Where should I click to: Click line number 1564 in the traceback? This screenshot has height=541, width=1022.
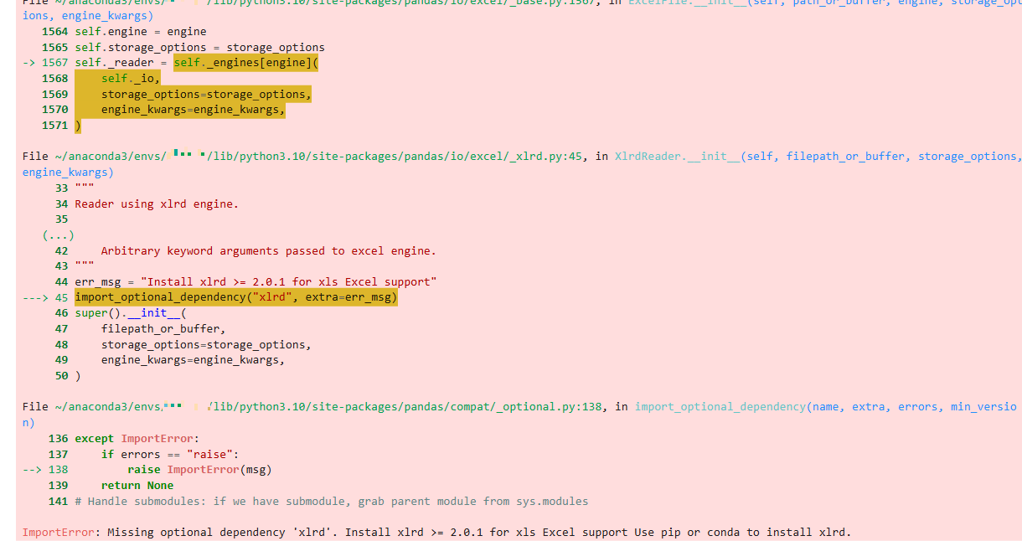click(54, 31)
